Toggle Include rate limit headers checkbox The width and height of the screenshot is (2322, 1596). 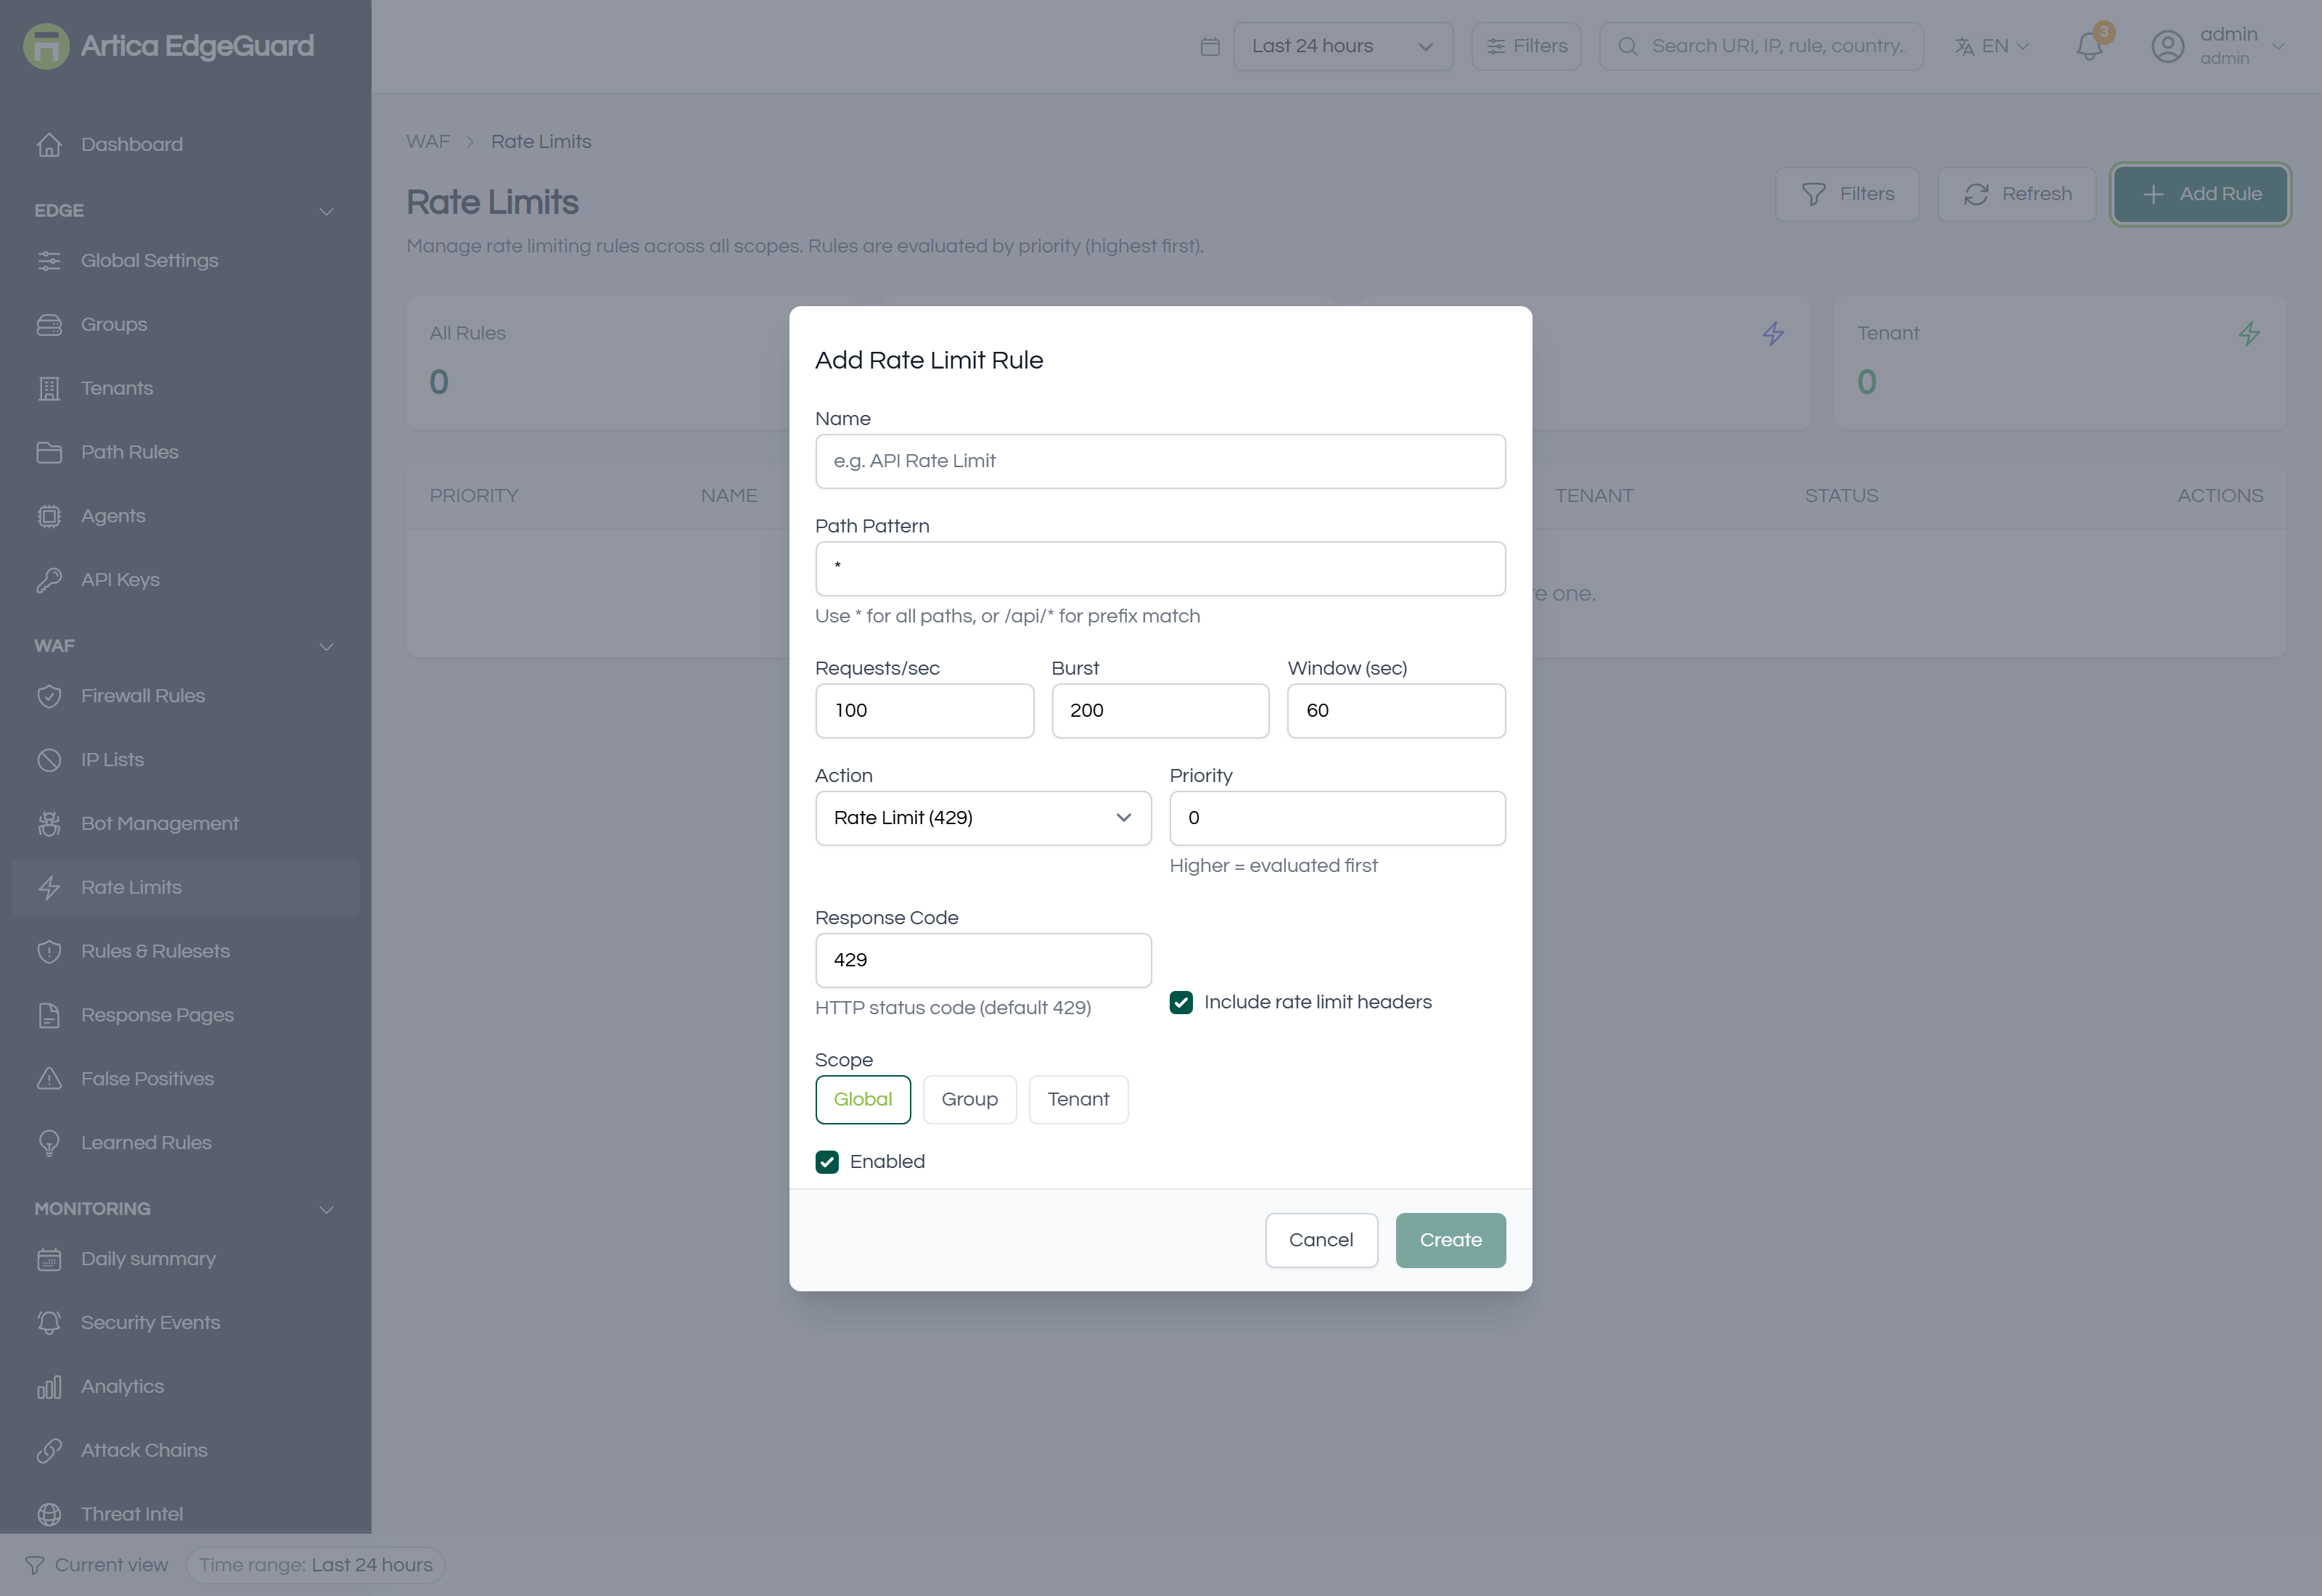[x=1181, y=1003]
